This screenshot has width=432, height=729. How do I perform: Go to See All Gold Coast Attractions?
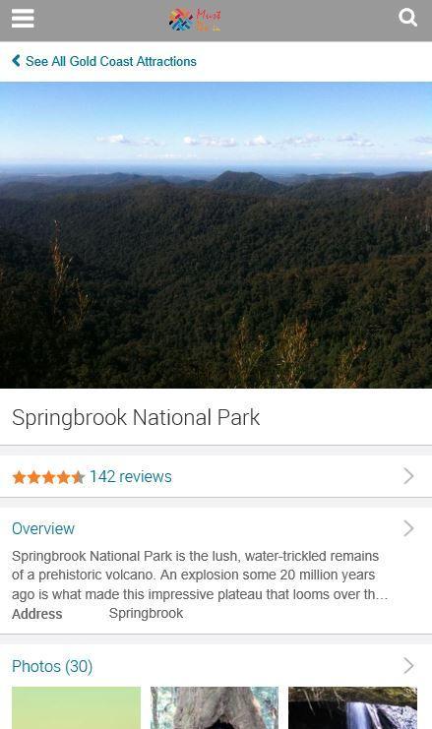pyautogui.click(x=110, y=61)
